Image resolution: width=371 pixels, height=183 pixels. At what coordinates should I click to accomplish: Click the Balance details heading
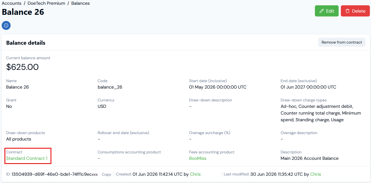(x=26, y=43)
